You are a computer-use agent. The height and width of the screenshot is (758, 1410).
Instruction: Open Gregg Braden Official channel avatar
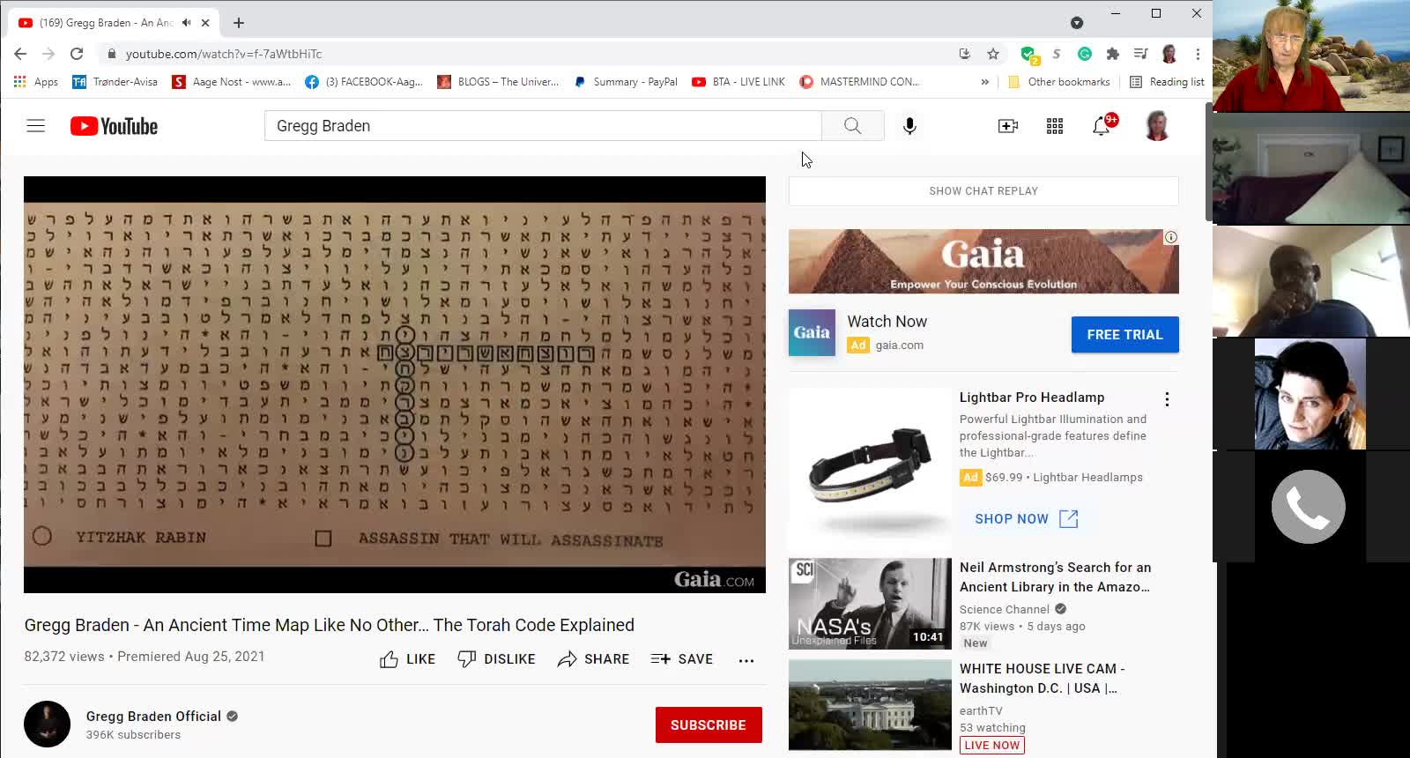pyautogui.click(x=47, y=725)
